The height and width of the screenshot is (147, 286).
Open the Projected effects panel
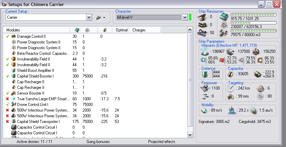162,142
